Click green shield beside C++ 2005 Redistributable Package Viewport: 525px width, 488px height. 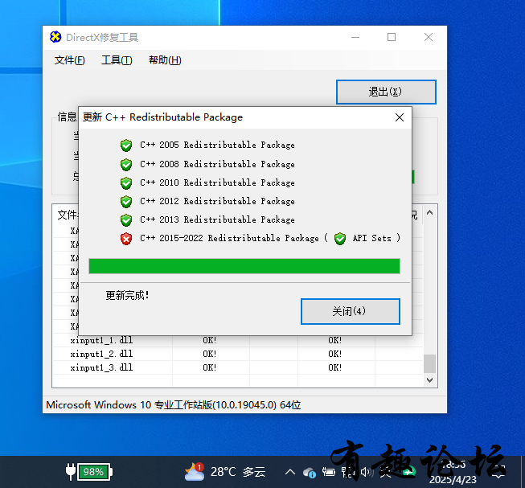tap(126, 146)
